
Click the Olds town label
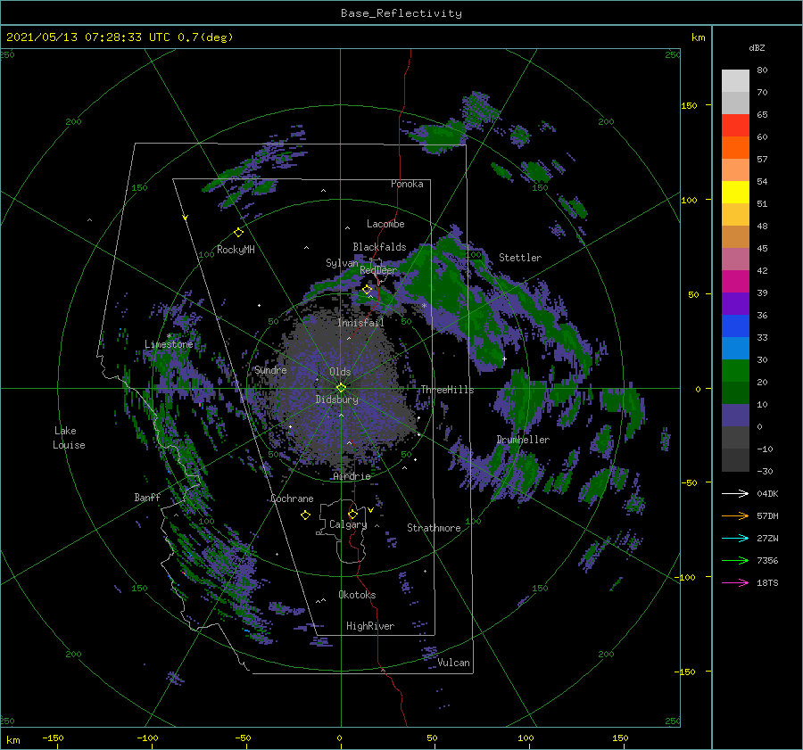tap(340, 372)
